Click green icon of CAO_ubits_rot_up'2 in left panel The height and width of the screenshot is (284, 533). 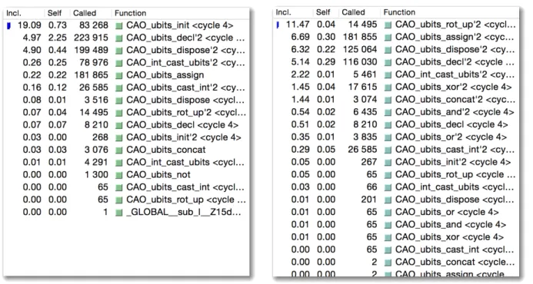pos(119,113)
